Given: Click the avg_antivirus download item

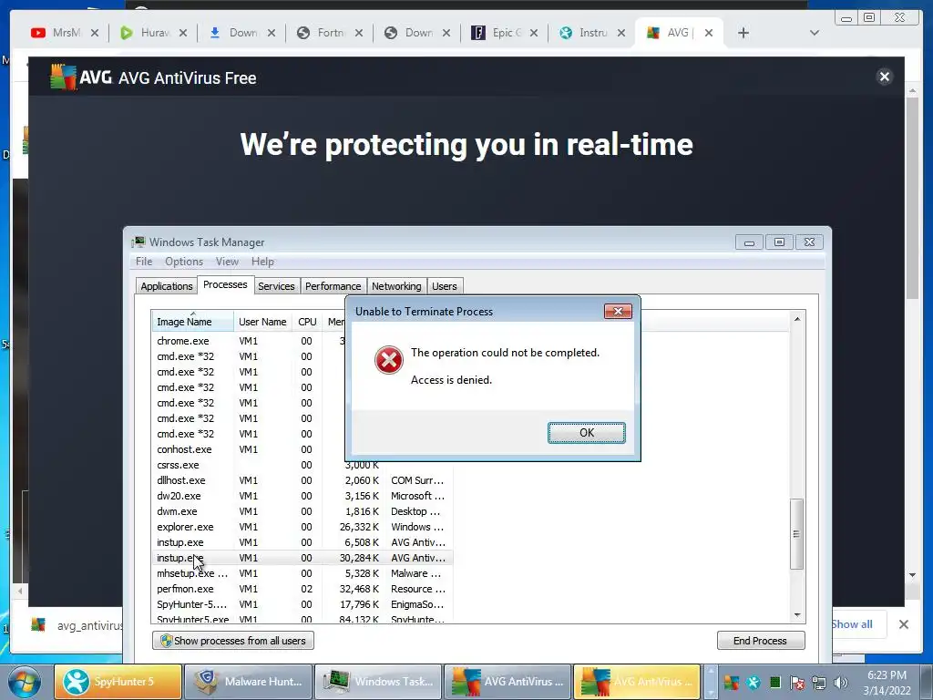Looking at the screenshot, I should [77, 625].
